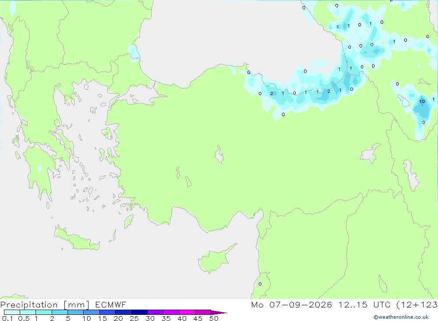Click the 2–5 mm legend swatch

tap(60, 312)
